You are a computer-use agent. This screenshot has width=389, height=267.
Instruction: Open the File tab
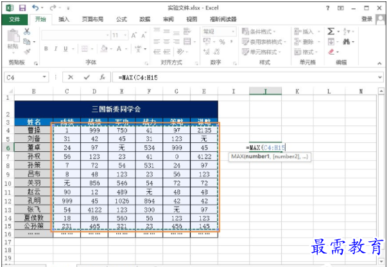tap(15, 19)
